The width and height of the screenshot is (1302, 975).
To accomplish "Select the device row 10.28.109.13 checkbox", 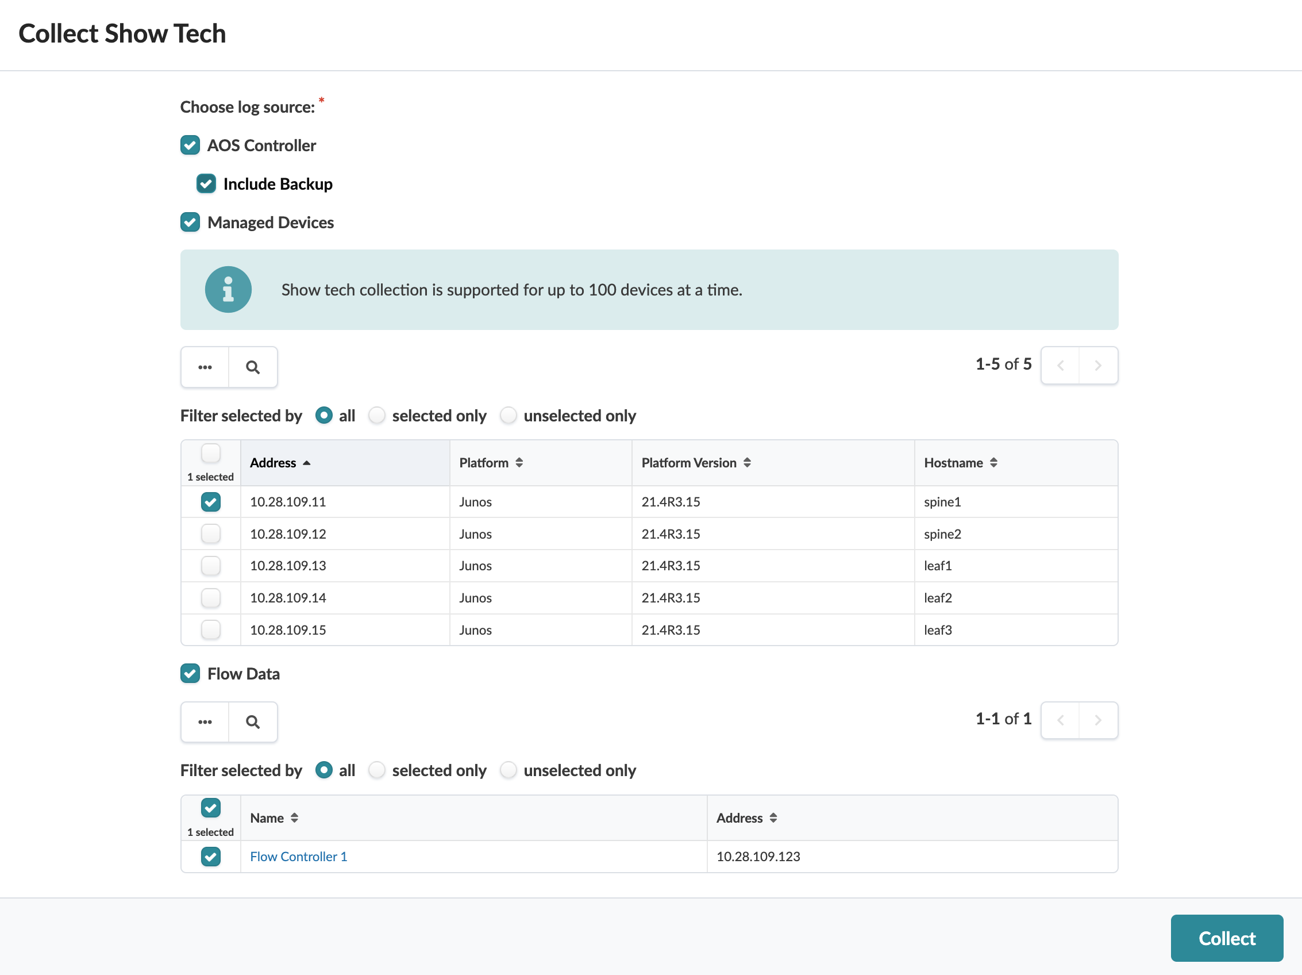I will 211,566.
